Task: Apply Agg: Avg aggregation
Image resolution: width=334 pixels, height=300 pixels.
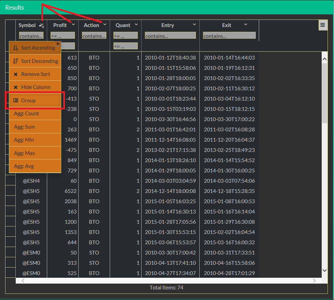Action: (35, 166)
